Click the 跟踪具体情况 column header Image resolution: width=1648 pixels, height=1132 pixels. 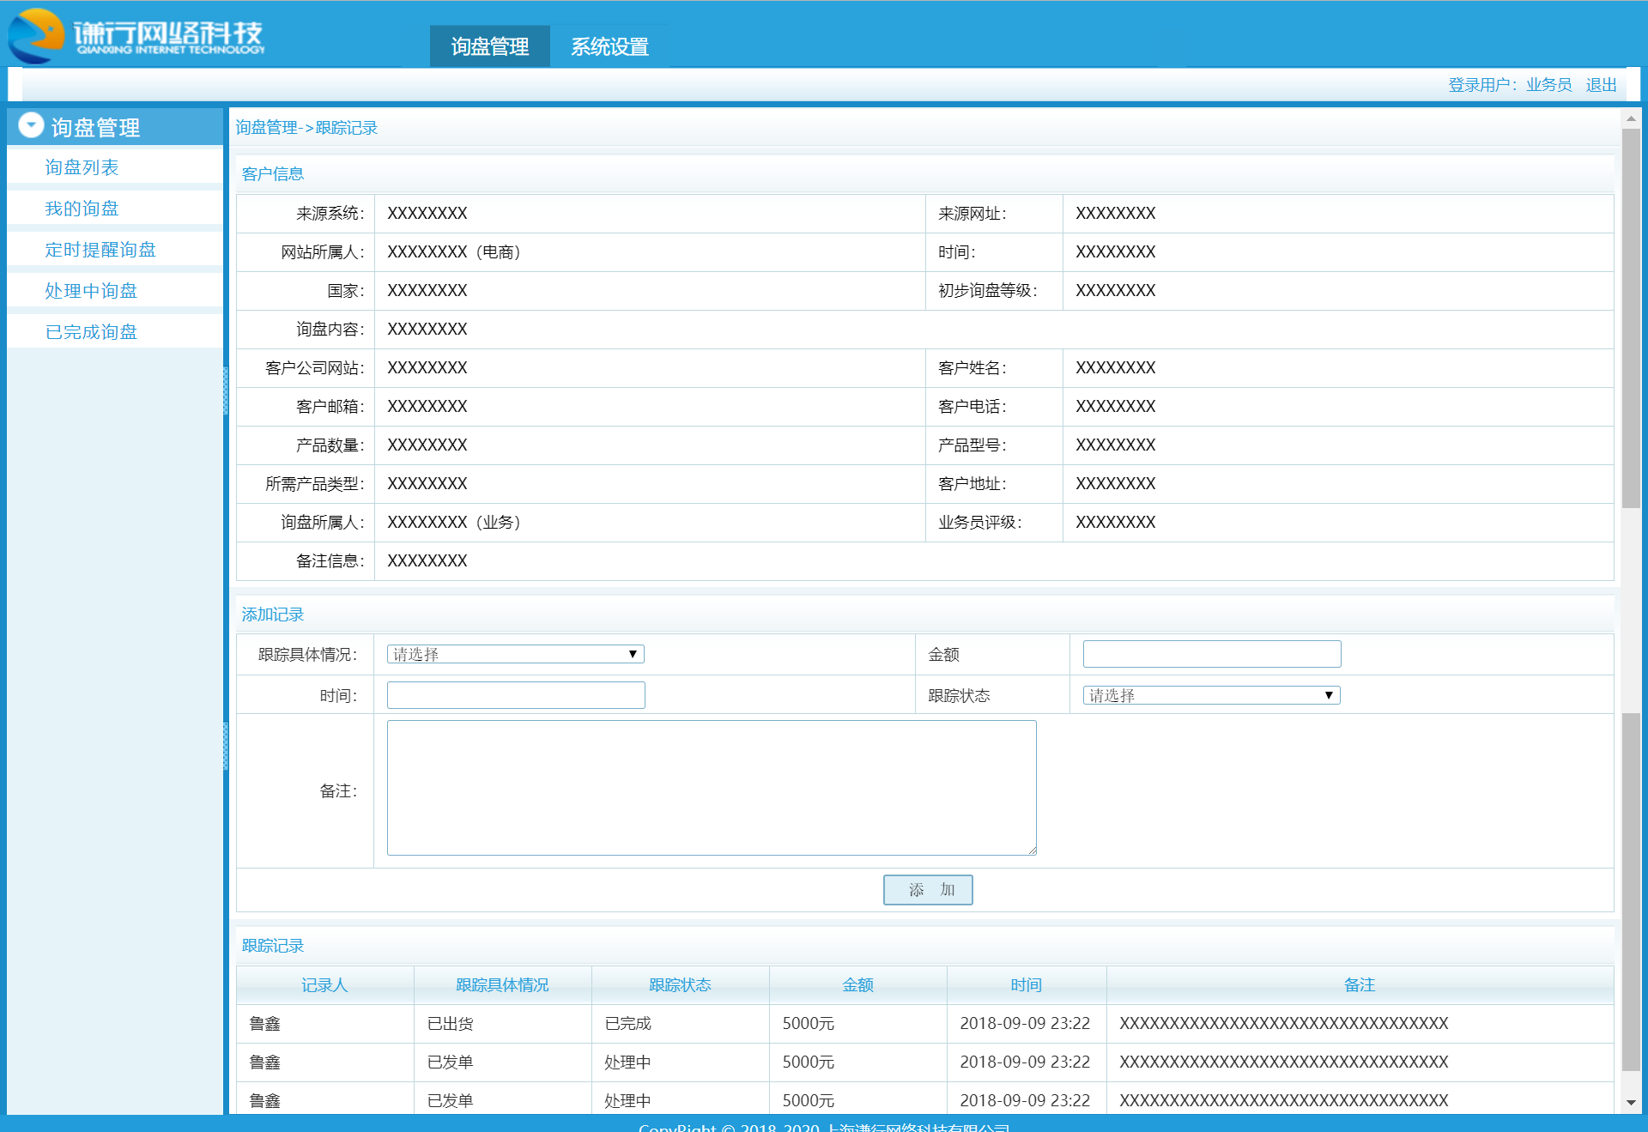coord(502,985)
